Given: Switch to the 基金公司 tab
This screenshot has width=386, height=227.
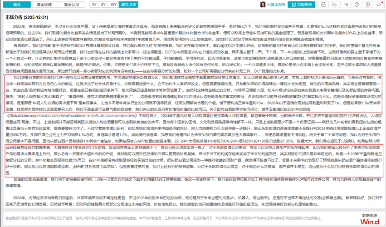Looking at the screenshot, I should (71, 5).
